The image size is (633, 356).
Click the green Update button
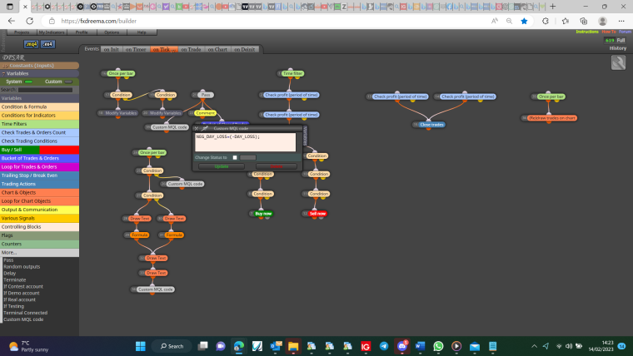click(x=222, y=166)
